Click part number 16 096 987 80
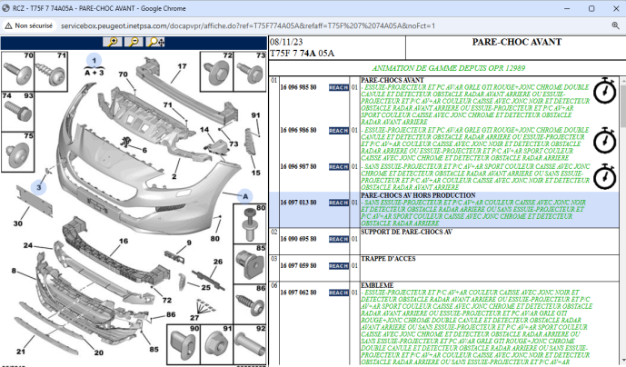626x367 pixels. tap(298, 167)
